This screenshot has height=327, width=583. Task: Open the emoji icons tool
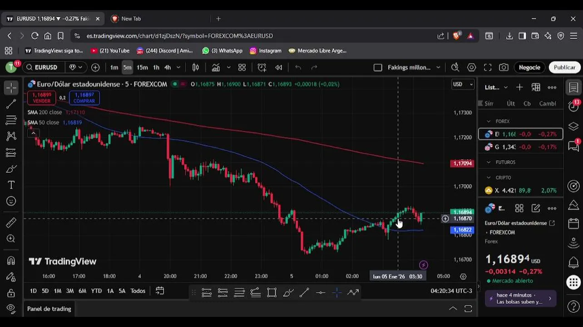[x=11, y=201]
